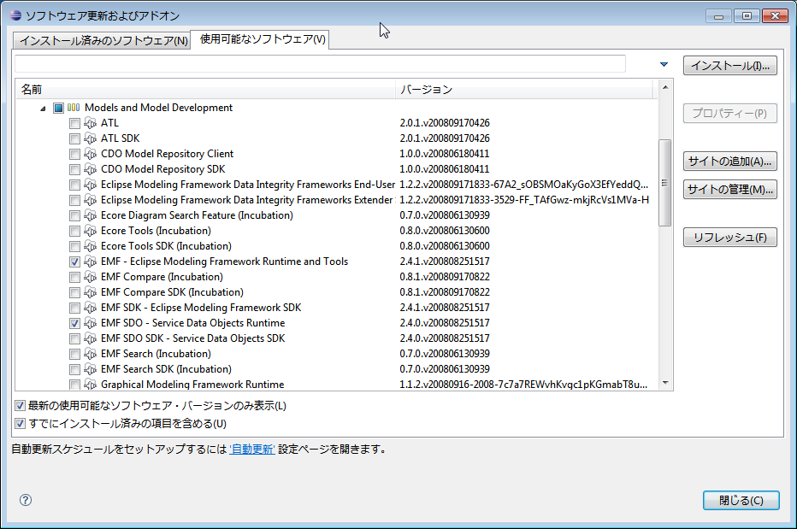Click the help question mark icon

point(26,500)
